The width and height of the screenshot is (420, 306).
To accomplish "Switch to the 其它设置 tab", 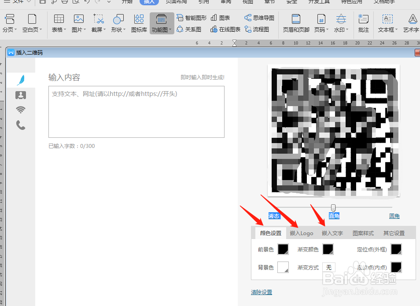I will [394, 233].
